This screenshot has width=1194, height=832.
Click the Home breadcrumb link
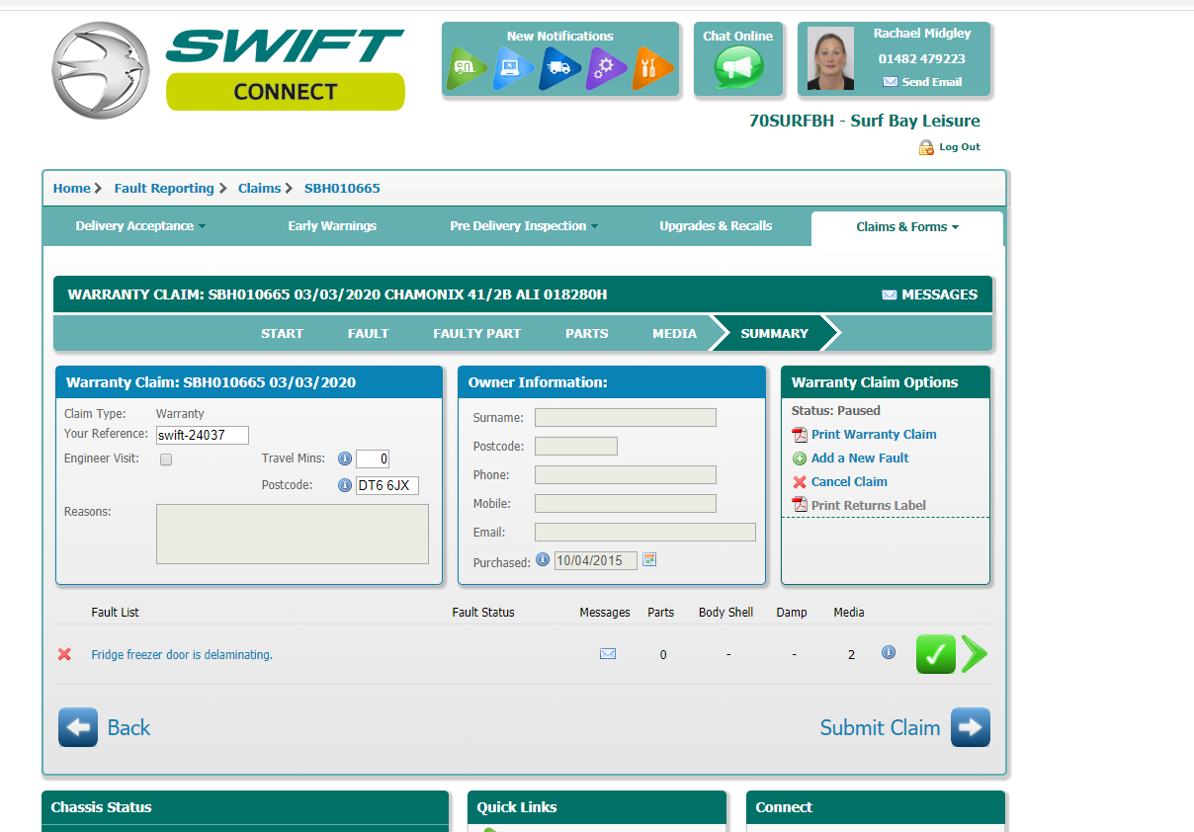(x=71, y=189)
